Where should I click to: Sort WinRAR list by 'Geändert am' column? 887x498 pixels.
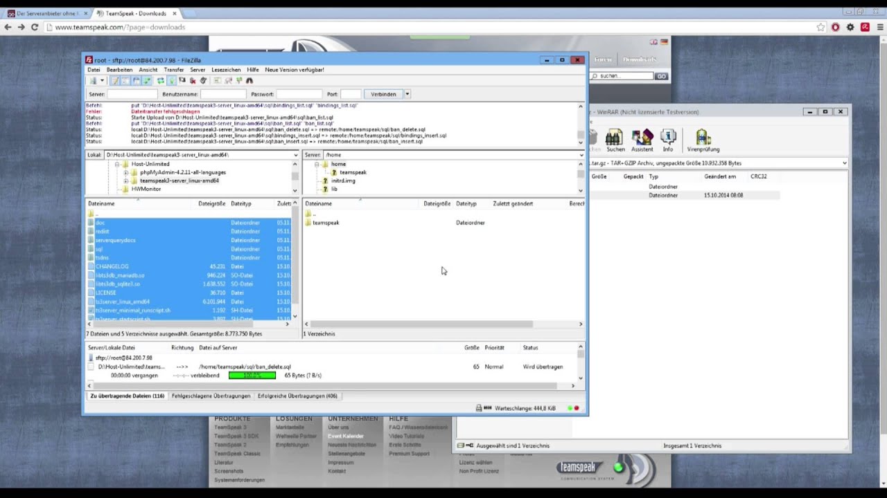[720, 176]
